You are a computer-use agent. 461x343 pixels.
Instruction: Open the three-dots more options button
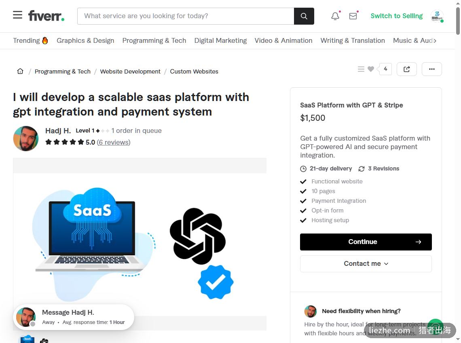431,69
